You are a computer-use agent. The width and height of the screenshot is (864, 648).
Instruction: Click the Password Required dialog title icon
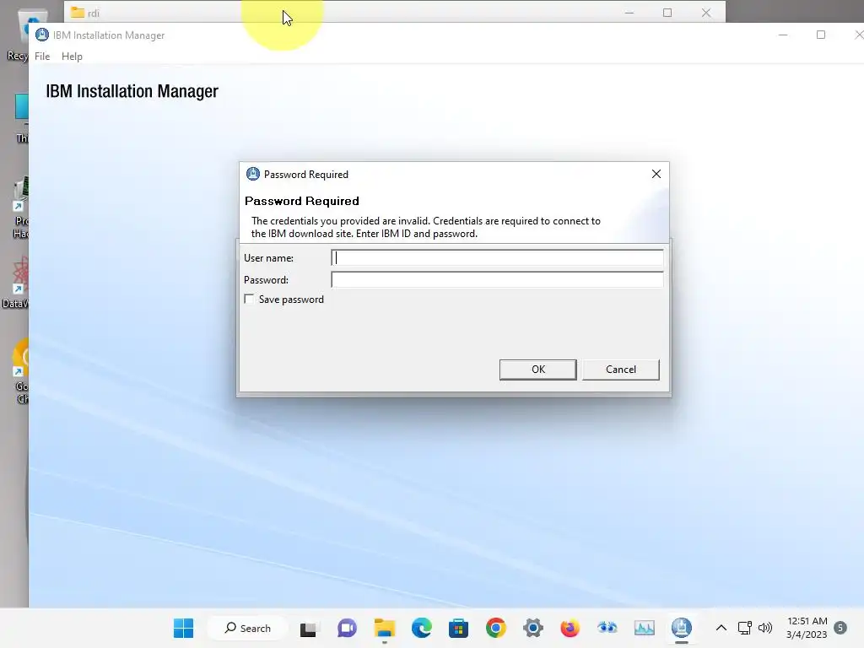coord(253,174)
